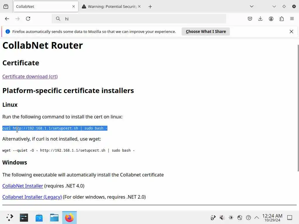Click the show desktop button
Image resolution: width=299 pixels, height=224 pixels.
point(290,218)
